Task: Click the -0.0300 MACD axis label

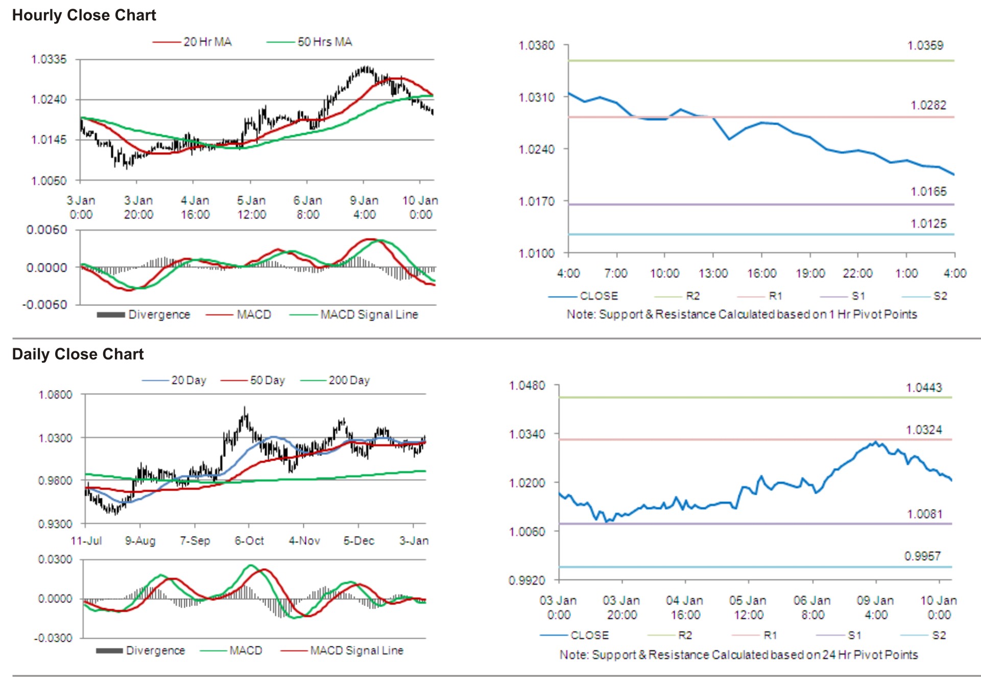Action: coord(54,638)
